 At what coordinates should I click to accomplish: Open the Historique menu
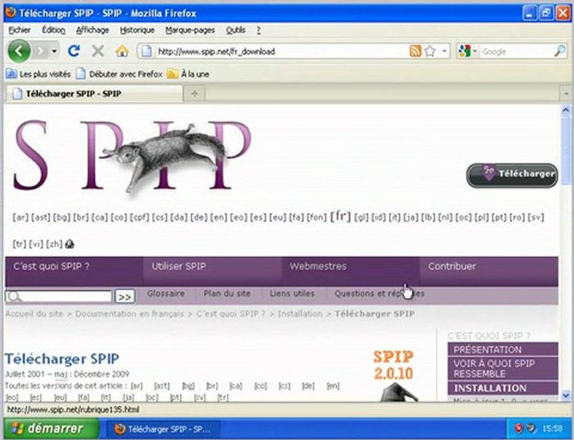138,30
